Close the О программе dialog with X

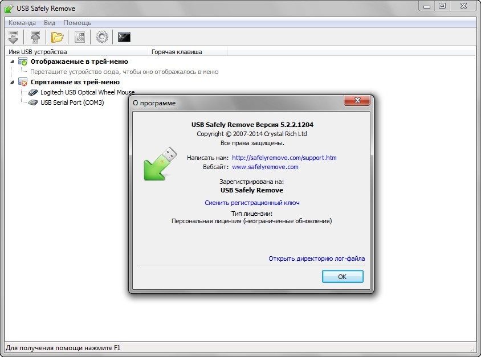click(x=357, y=100)
